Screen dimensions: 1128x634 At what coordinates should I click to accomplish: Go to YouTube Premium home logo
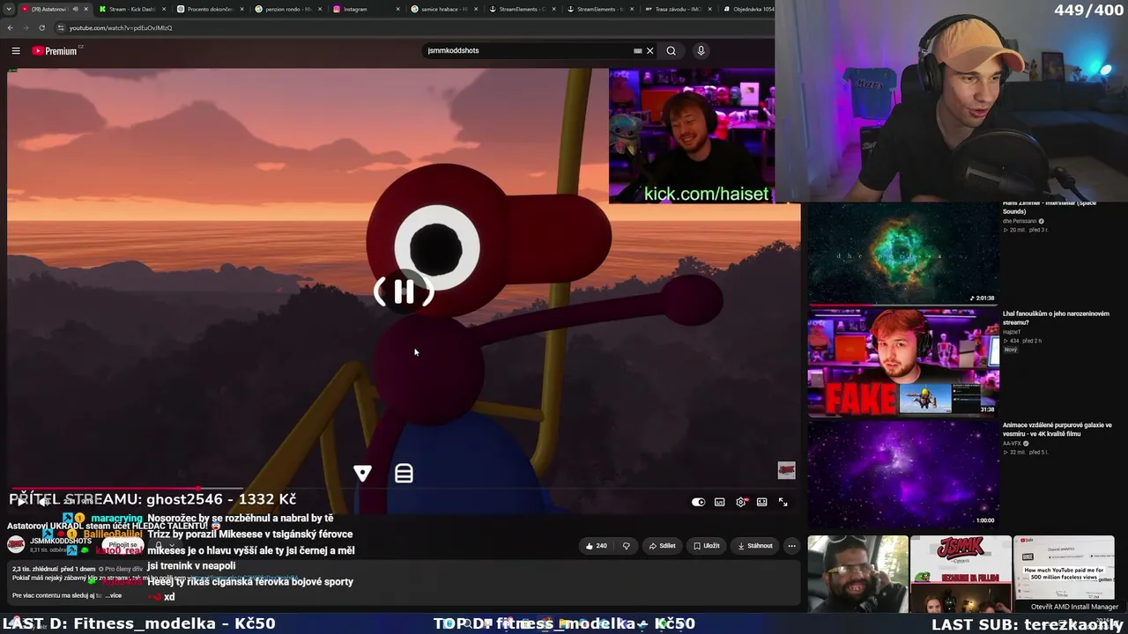click(x=56, y=51)
